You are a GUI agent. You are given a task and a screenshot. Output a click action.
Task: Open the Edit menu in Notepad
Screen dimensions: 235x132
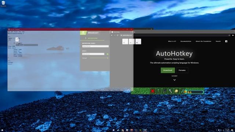click(12, 32)
